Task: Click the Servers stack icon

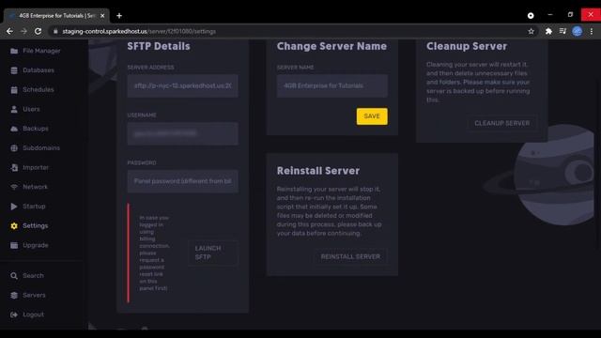Action: tap(14, 295)
